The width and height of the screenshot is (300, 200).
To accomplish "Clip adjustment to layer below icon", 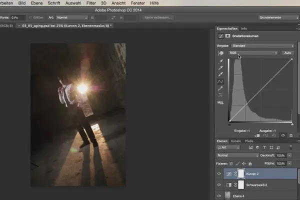I will point(257,135).
